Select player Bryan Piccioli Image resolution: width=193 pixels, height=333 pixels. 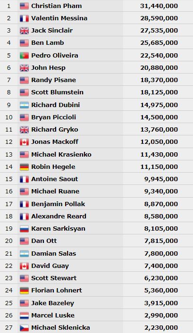point(54,117)
